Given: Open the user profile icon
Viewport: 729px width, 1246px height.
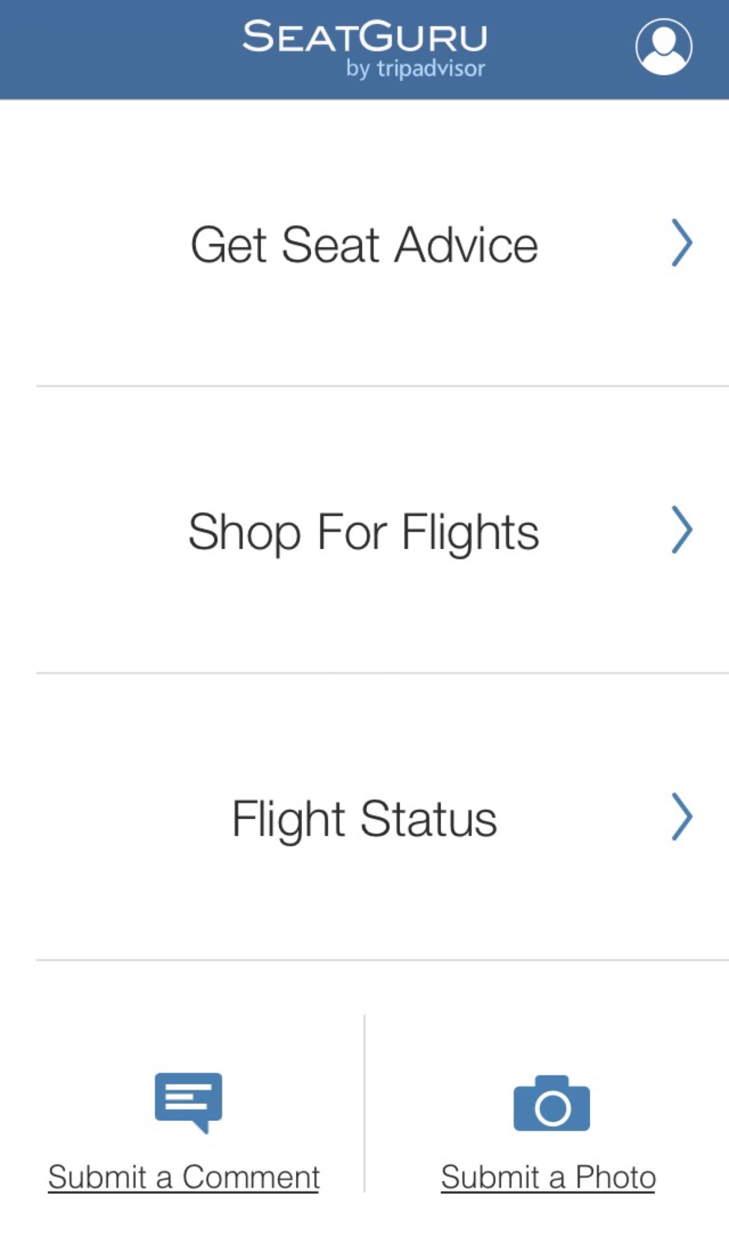Looking at the screenshot, I should coord(663,47).
